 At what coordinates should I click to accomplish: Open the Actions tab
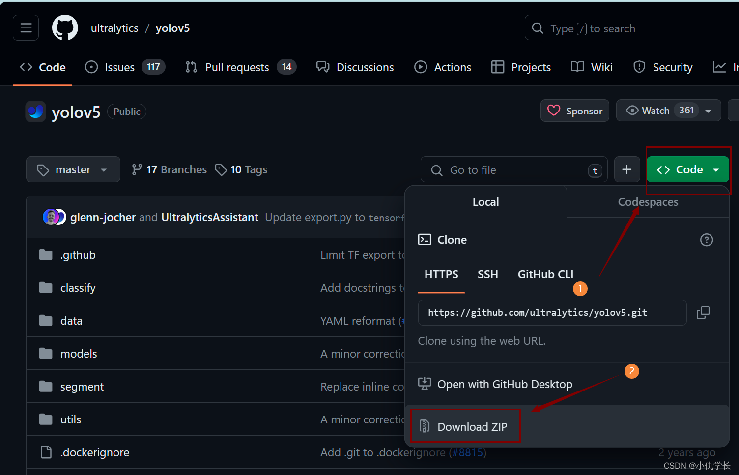[x=443, y=67]
